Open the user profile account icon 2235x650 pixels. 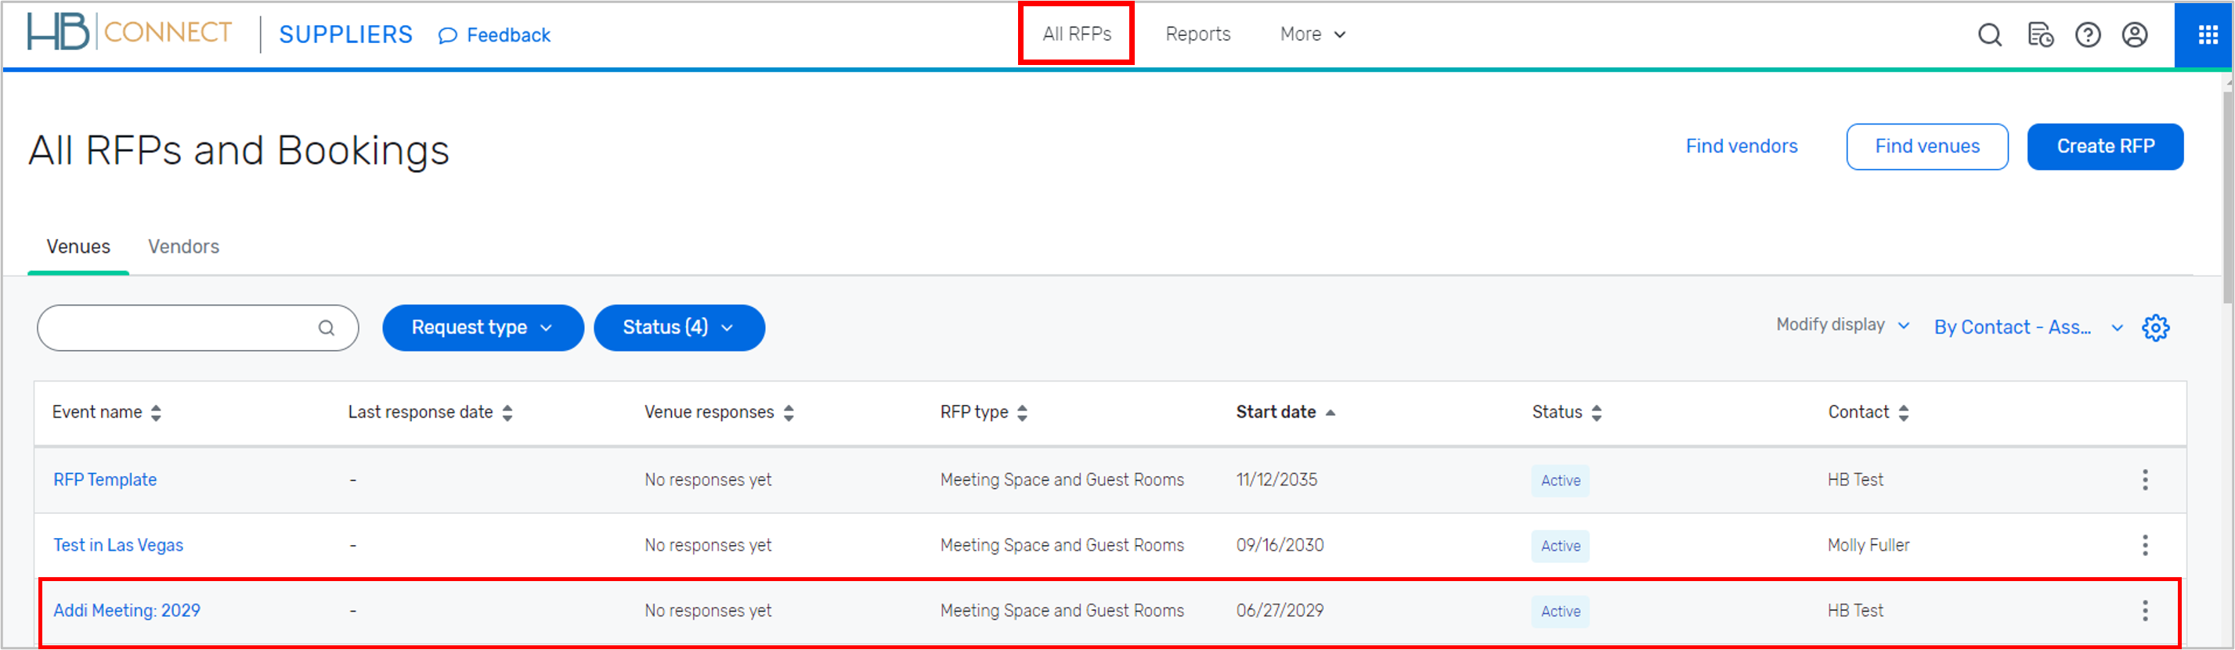click(2134, 34)
